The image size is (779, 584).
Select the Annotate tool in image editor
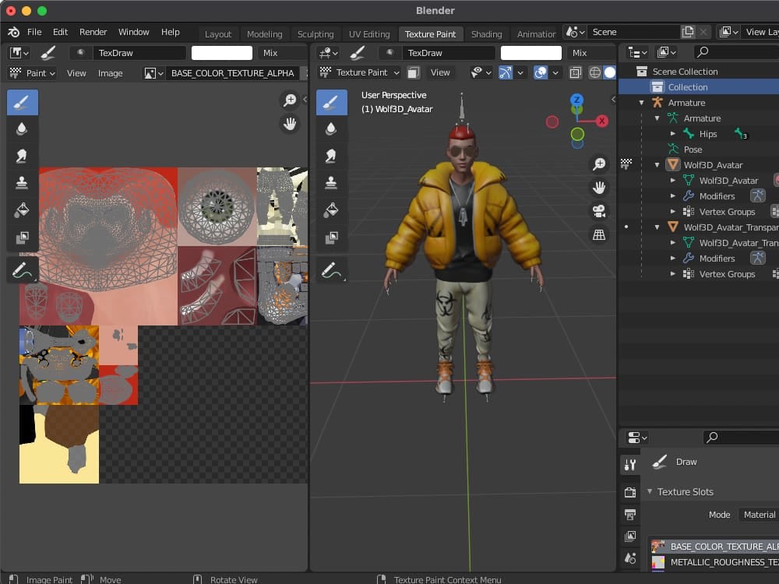tap(23, 270)
